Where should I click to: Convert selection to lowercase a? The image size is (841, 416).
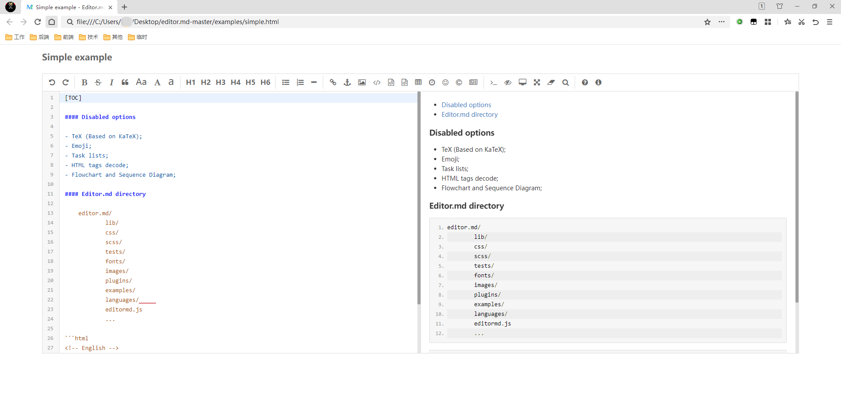pos(171,82)
